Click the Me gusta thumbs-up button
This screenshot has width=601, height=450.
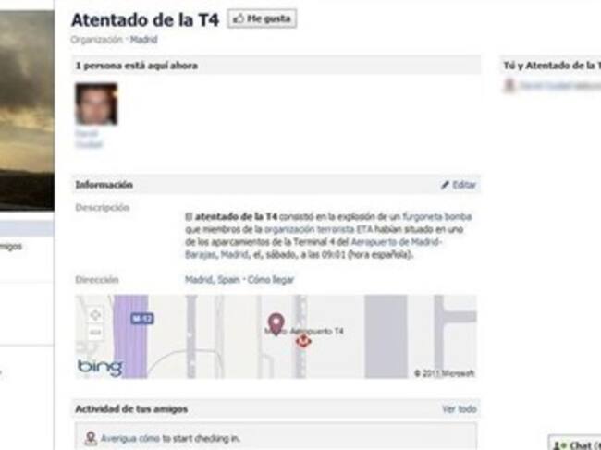point(262,18)
